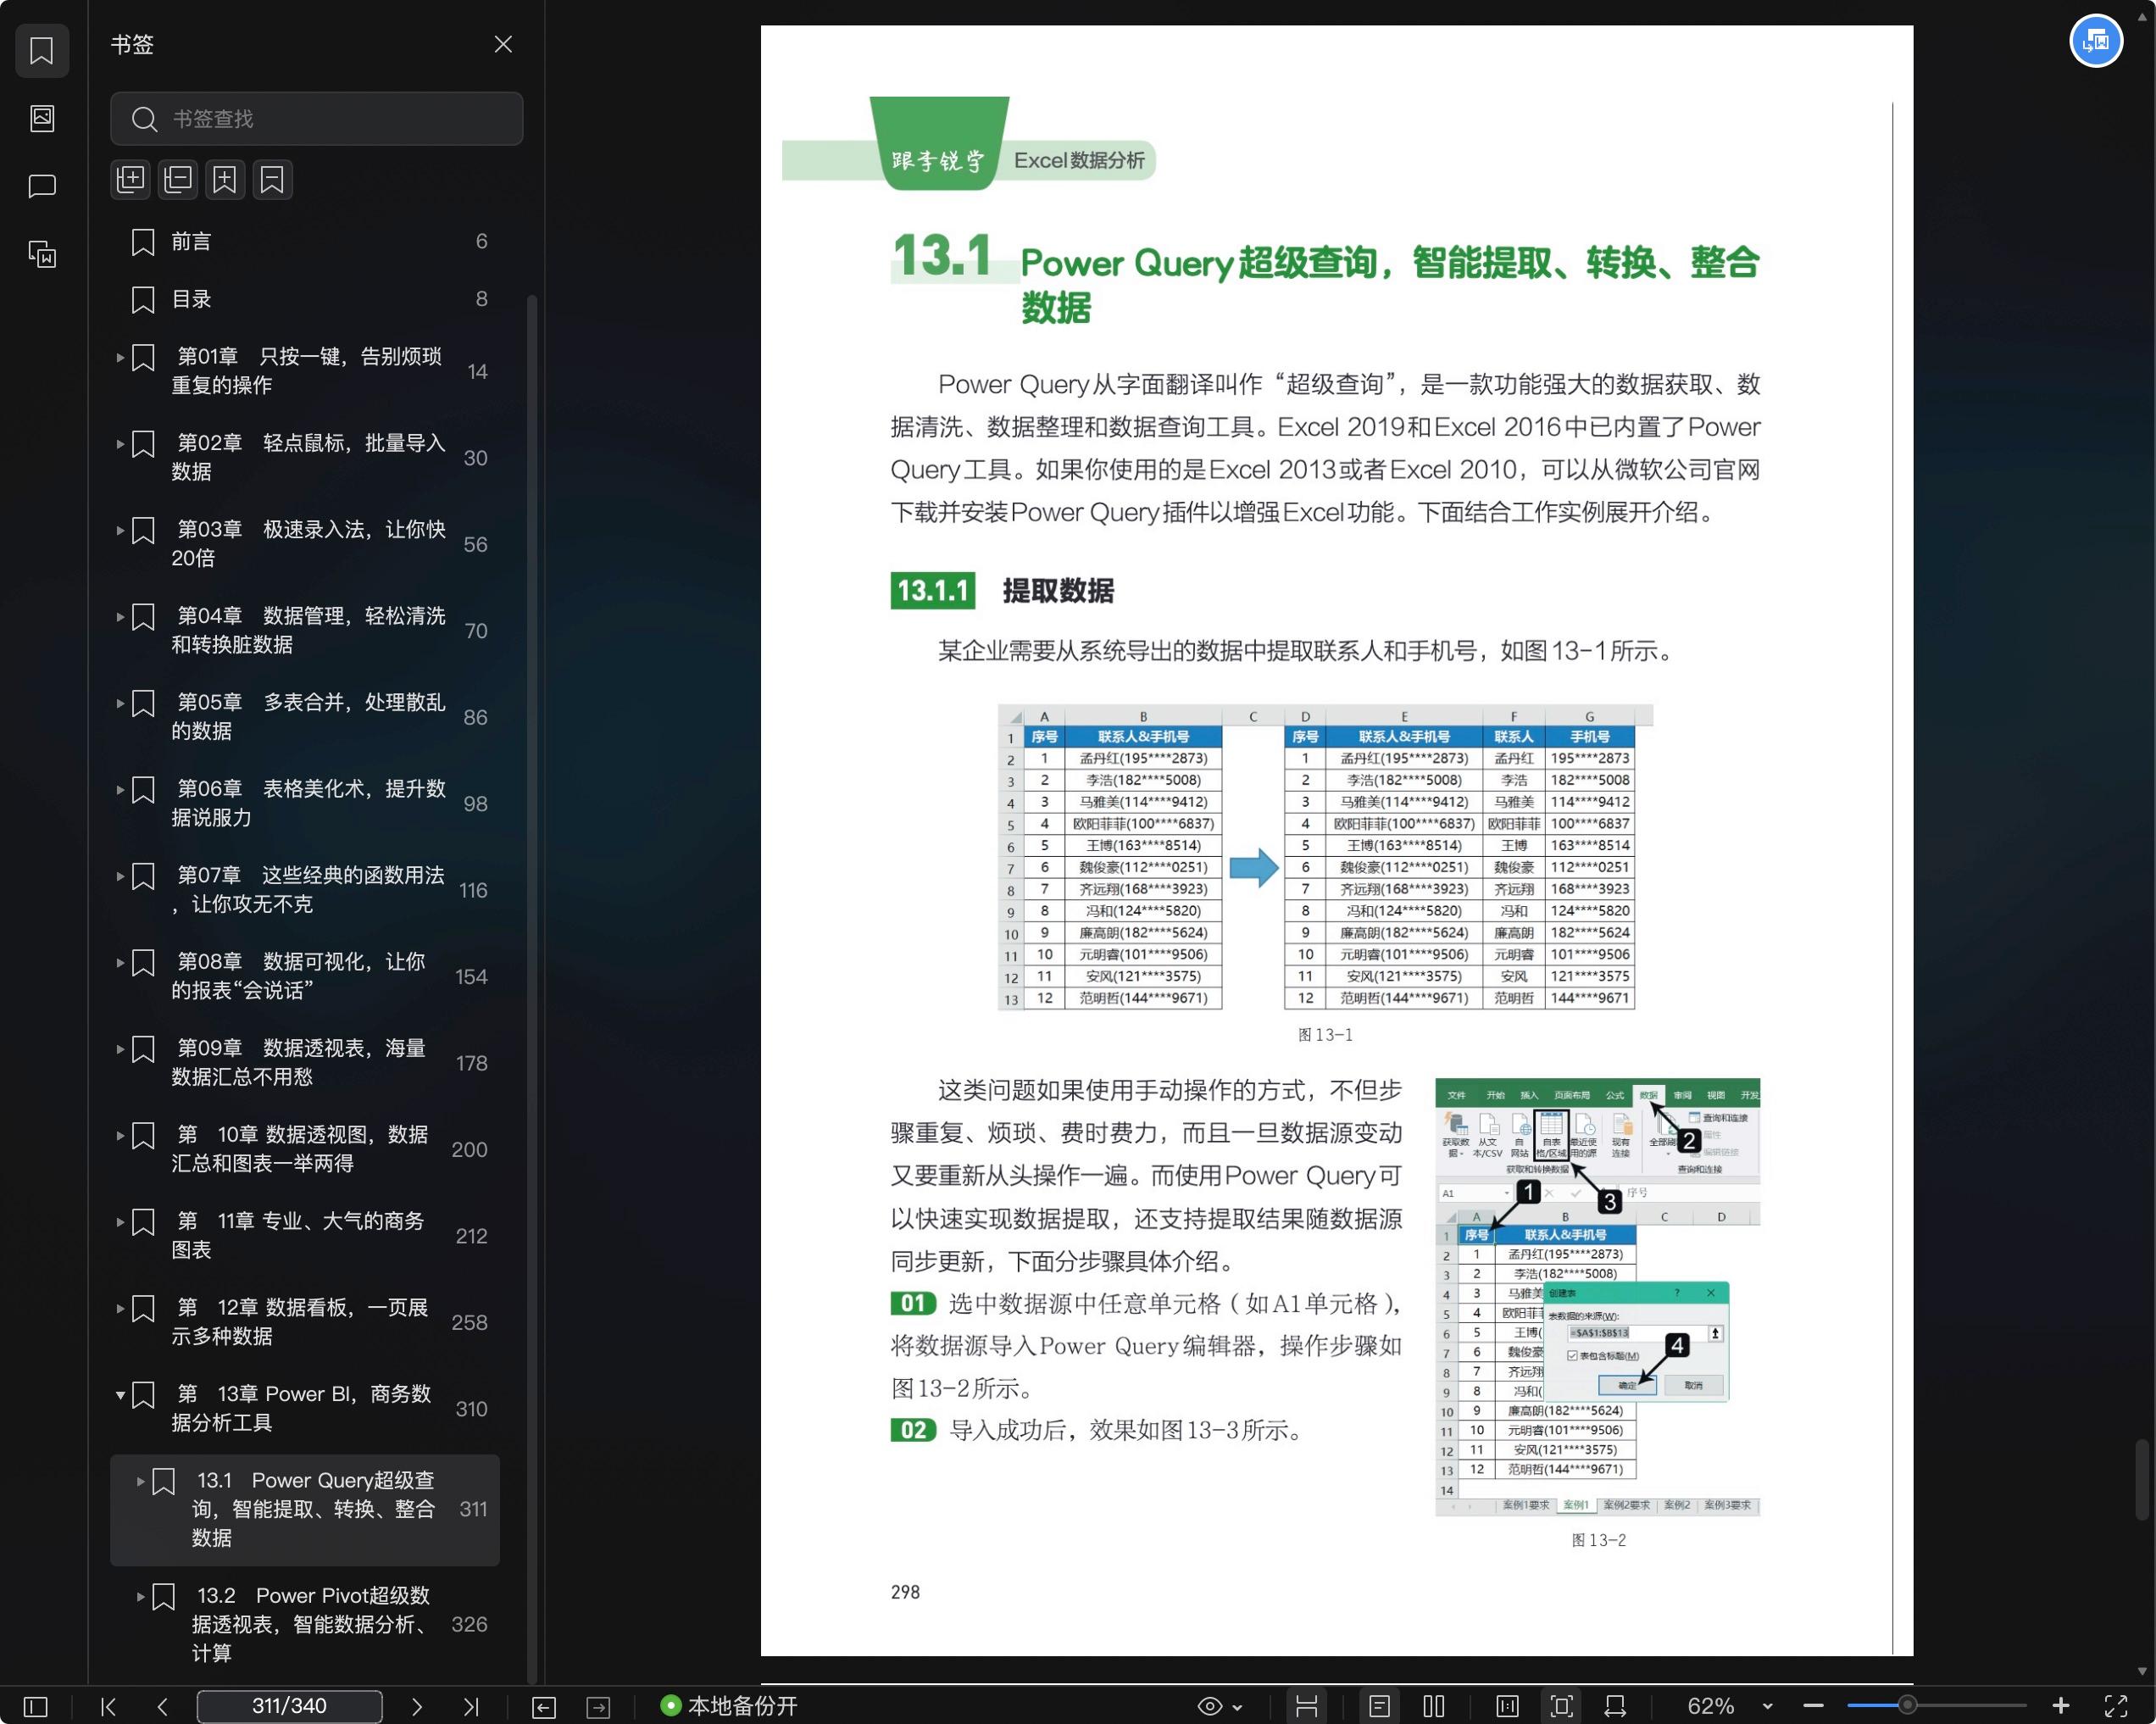Expand the 第02章 bookmark arrow
The height and width of the screenshot is (1724, 2156).
120,443
